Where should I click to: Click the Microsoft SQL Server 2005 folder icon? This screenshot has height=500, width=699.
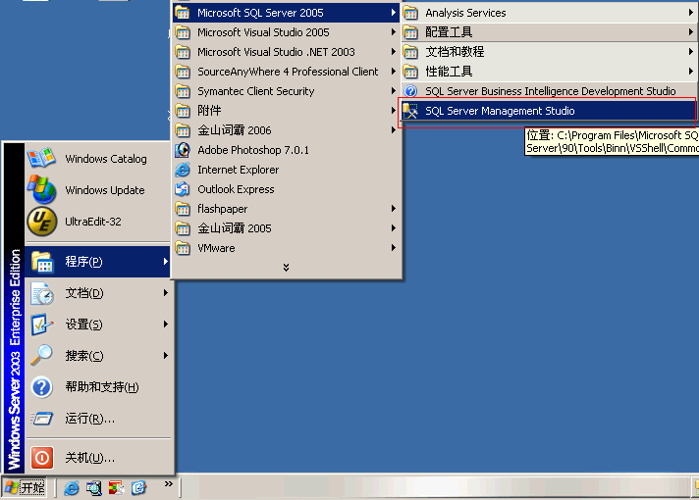click(183, 13)
